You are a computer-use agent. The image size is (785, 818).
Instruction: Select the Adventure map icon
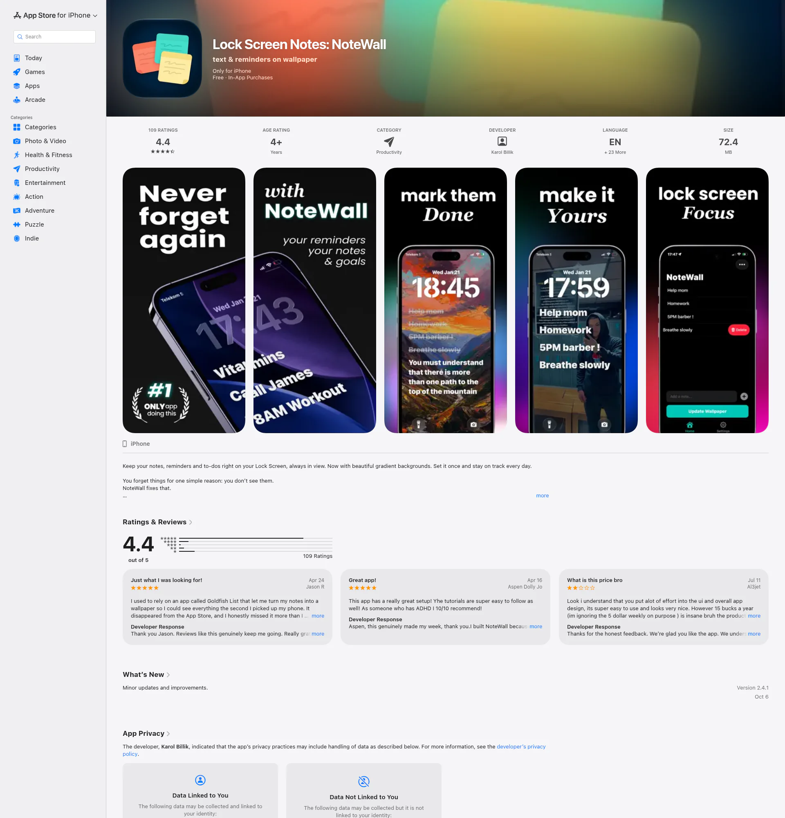(17, 211)
